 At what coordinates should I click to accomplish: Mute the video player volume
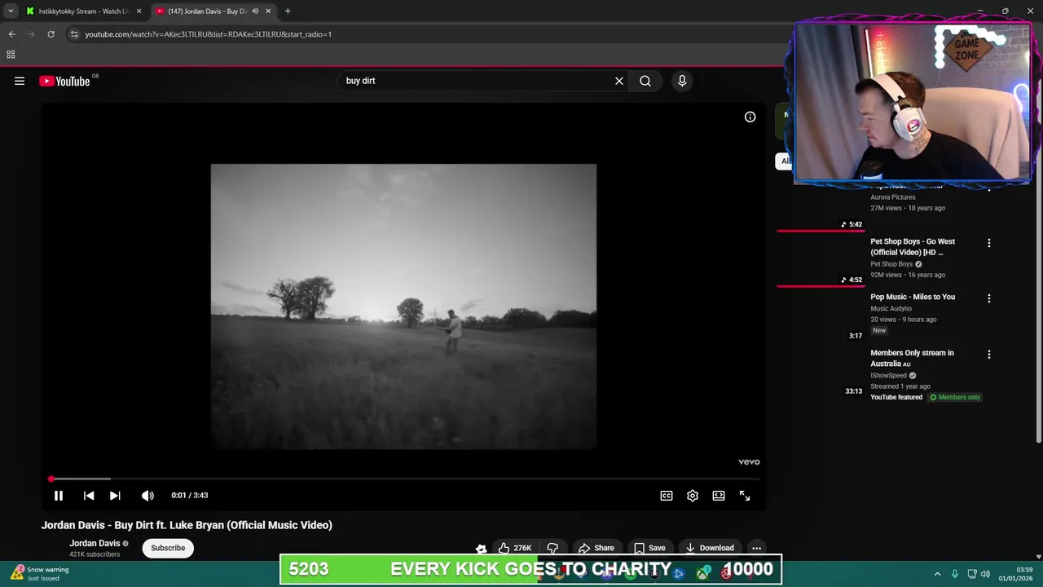(x=147, y=495)
